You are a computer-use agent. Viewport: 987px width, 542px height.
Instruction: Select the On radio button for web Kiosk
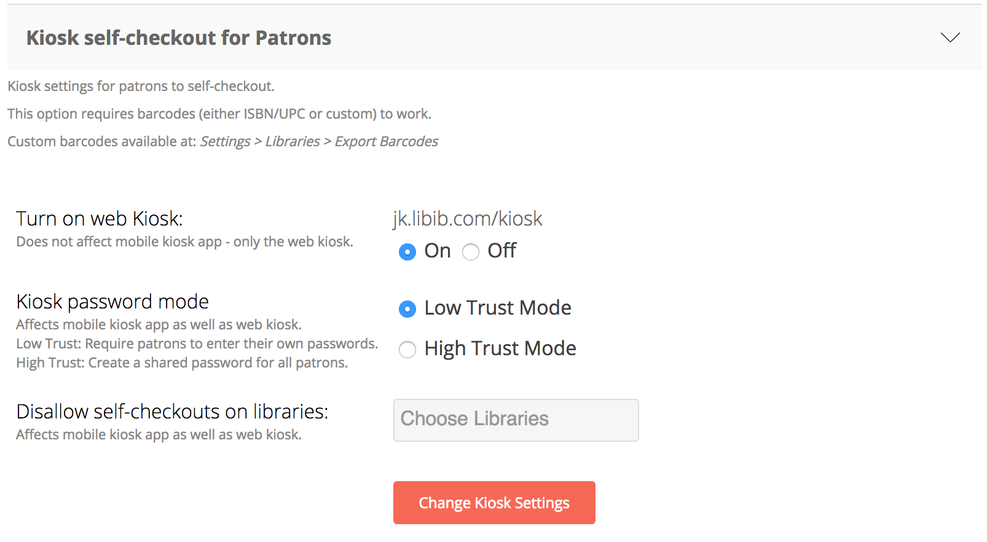point(407,252)
